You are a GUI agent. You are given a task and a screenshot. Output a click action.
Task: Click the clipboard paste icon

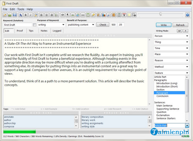(x=99, y=15)
